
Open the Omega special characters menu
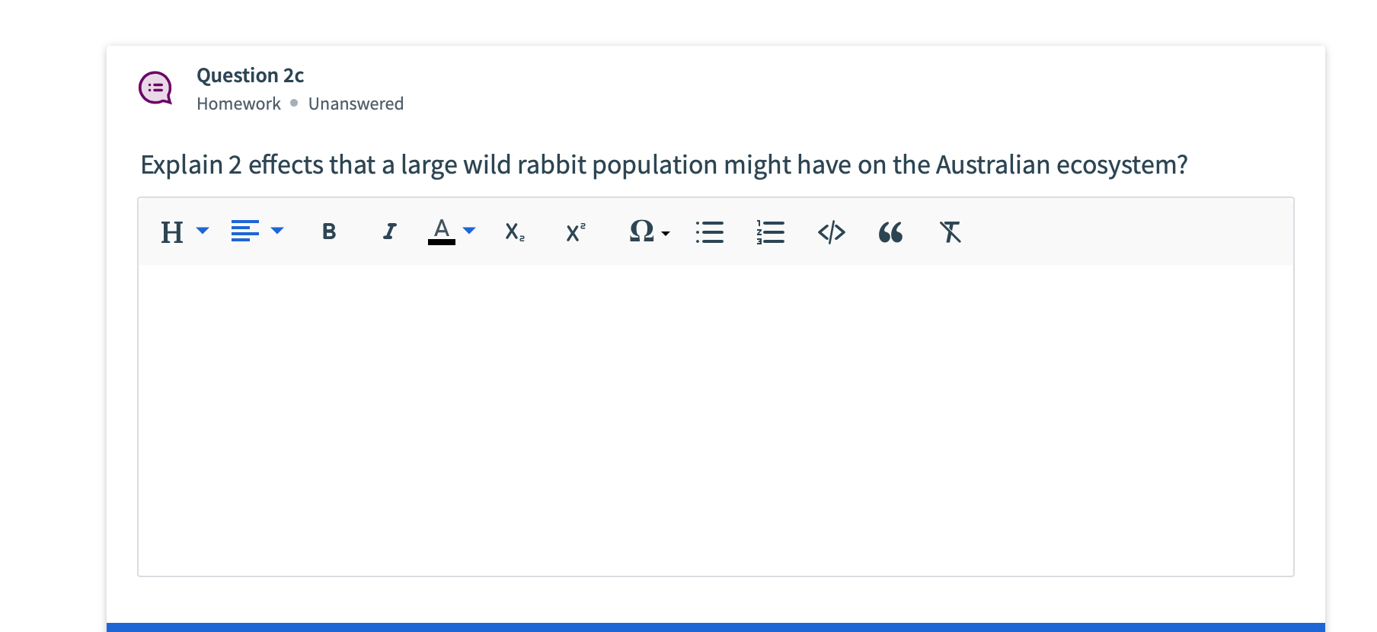(649, 231)
